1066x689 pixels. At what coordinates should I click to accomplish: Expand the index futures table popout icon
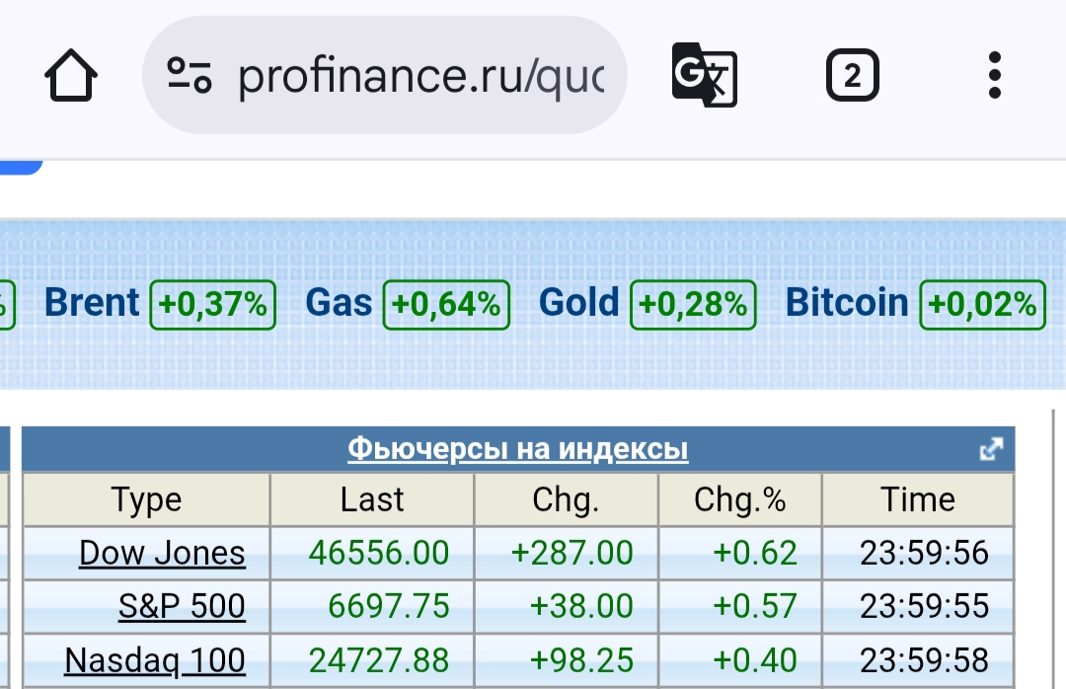pos(990,450)
